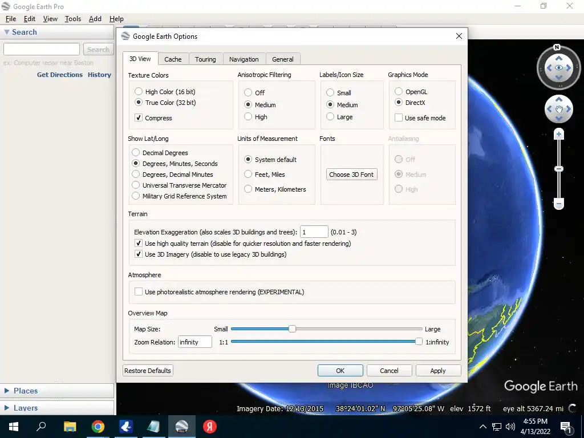Click the move right arrow on hand joystick
The width and height of the screenshot is (584, 438).
point(569,109)
